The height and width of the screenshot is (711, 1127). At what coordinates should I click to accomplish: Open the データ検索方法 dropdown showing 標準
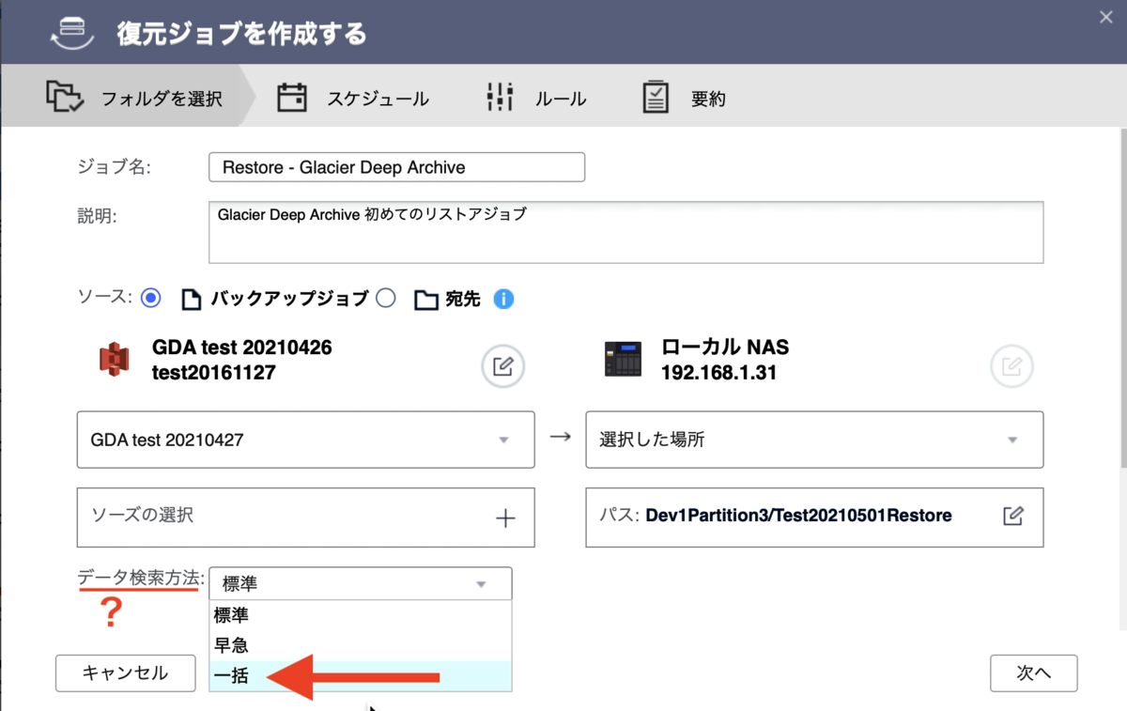coord(361,583)
